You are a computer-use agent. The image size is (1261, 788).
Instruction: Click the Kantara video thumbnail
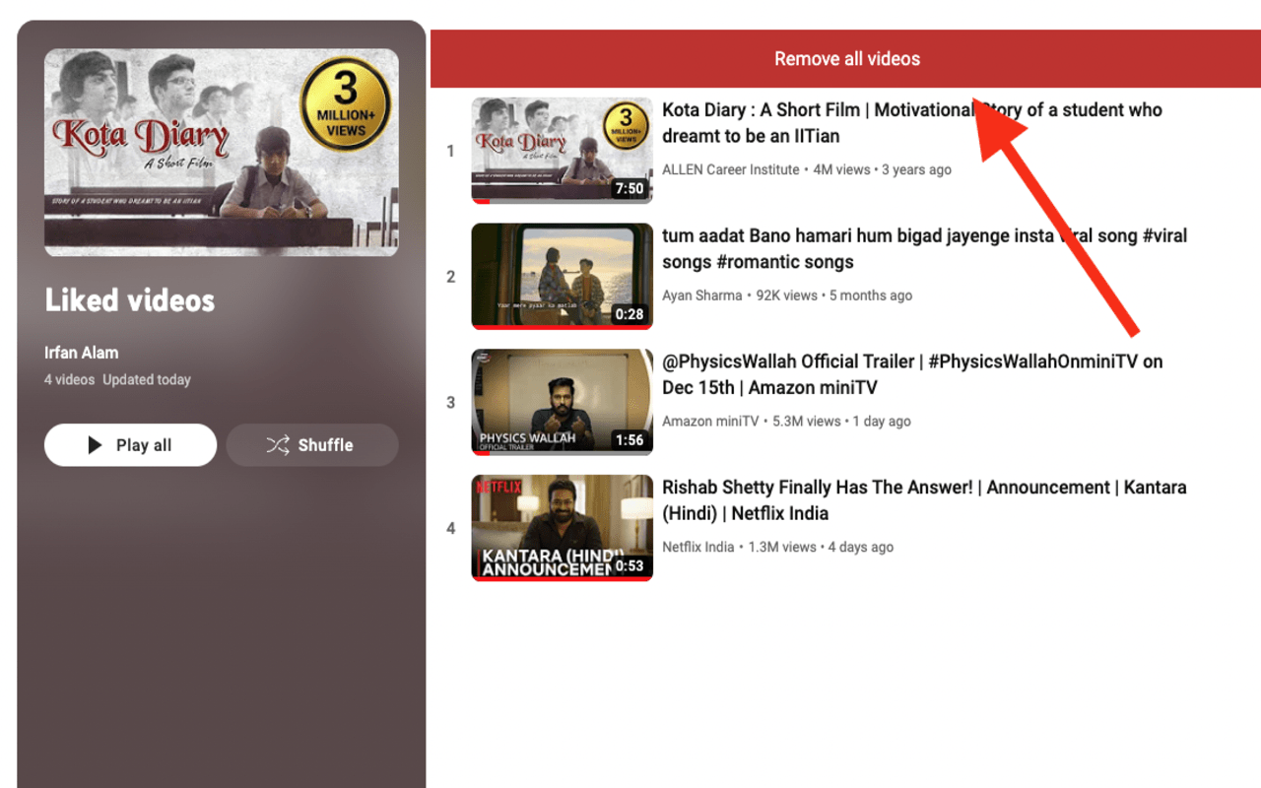(x=561, y=527)
